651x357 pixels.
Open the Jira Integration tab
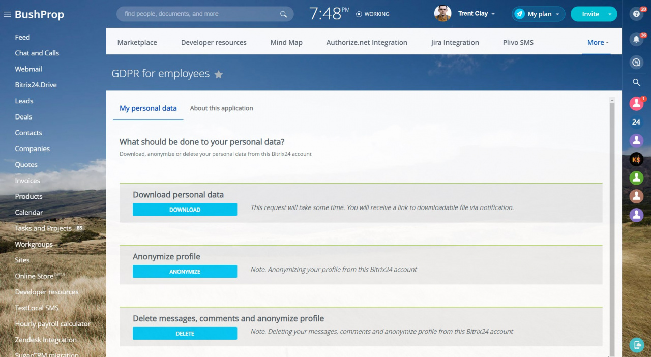click(455, 43)
